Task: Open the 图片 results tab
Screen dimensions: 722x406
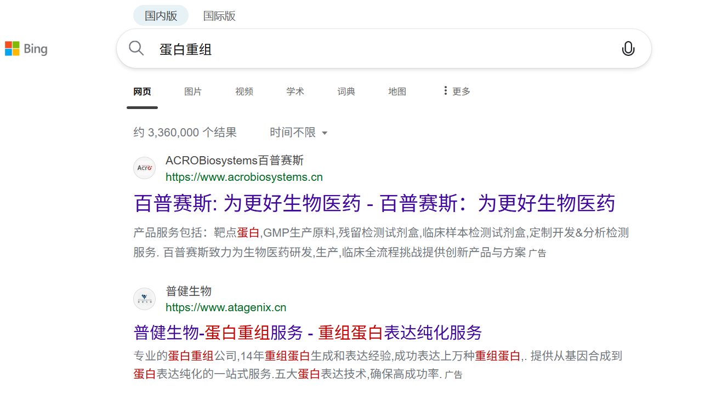Action: tap(193, 92)
